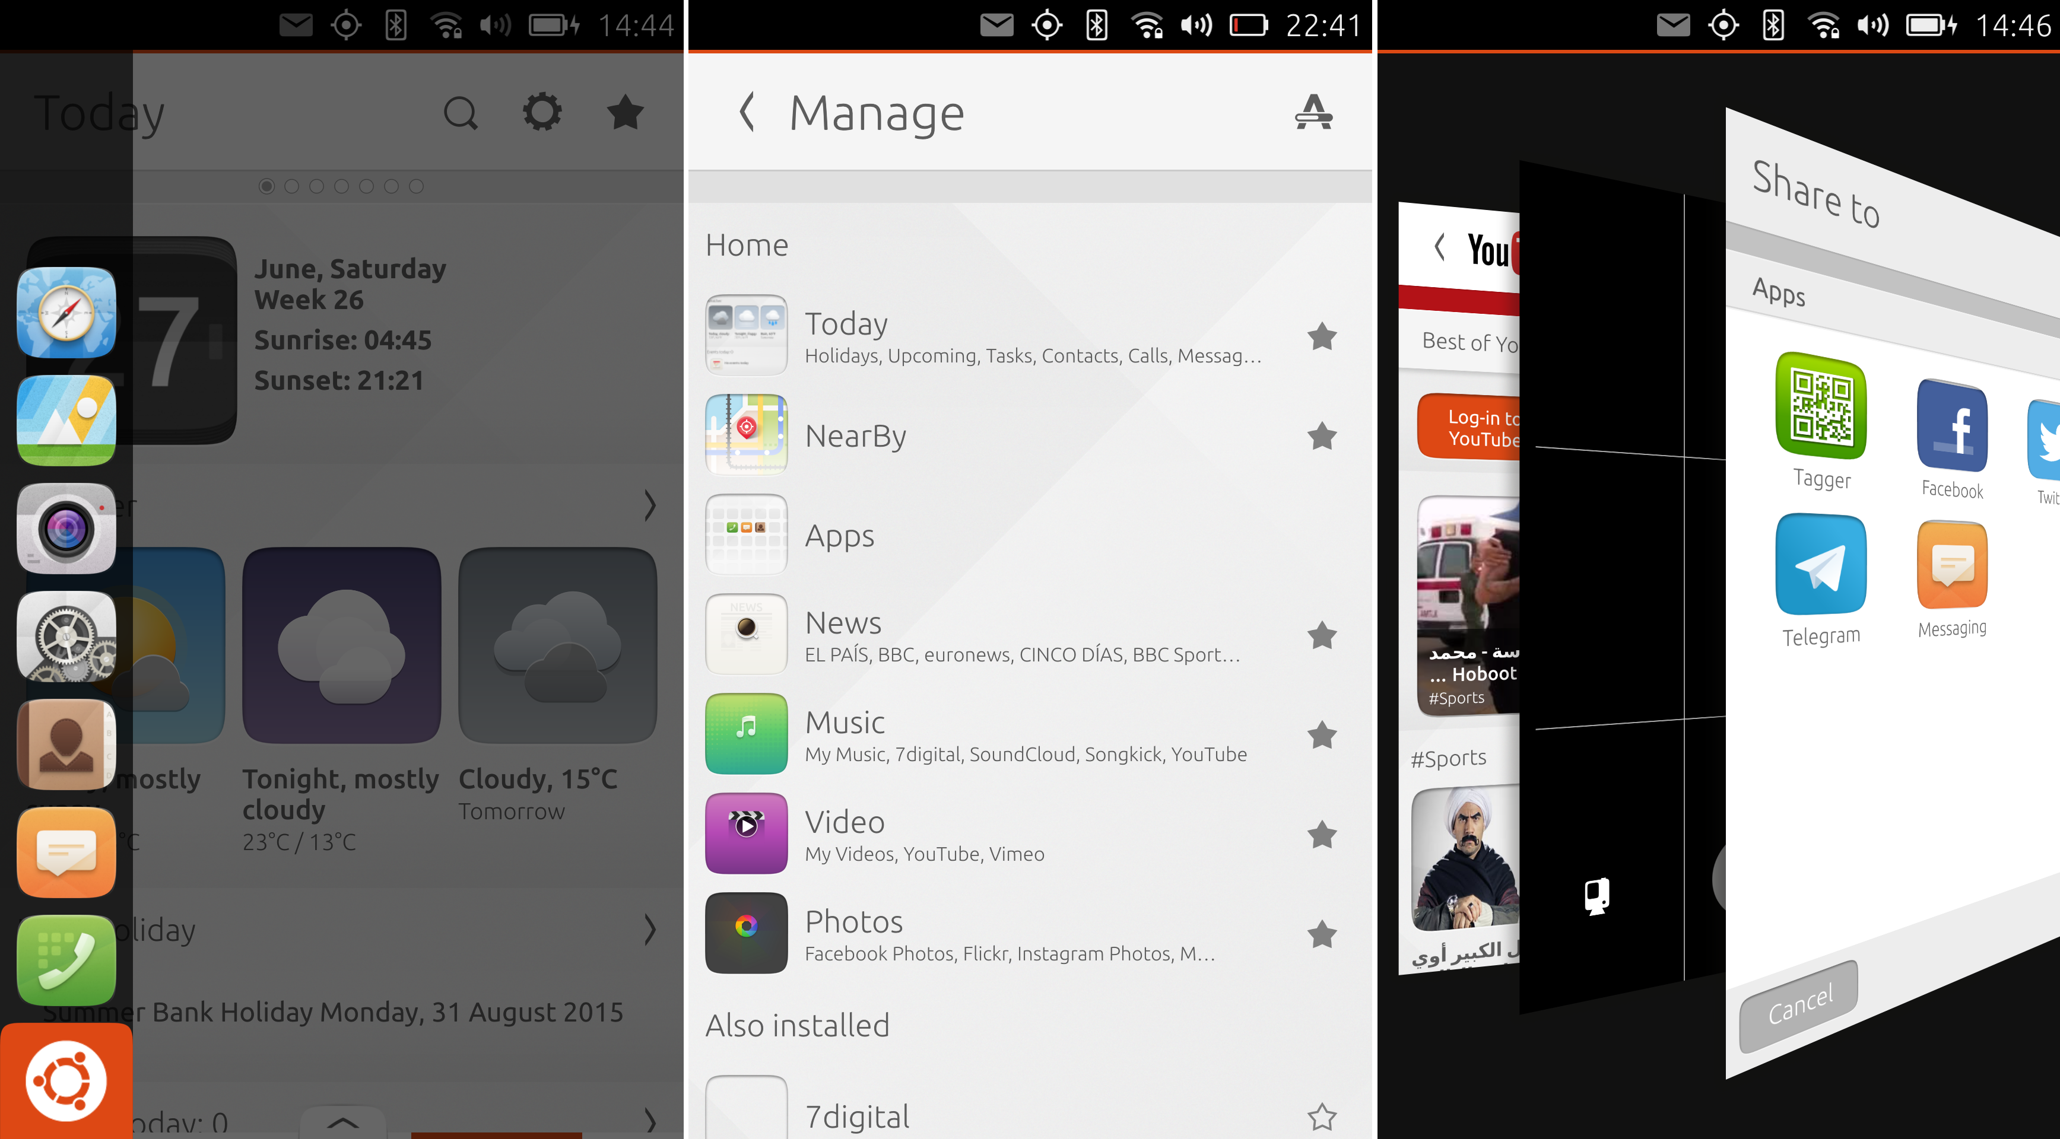
Task: Open calendar date card for June Saturday
Action: point(132,341)
